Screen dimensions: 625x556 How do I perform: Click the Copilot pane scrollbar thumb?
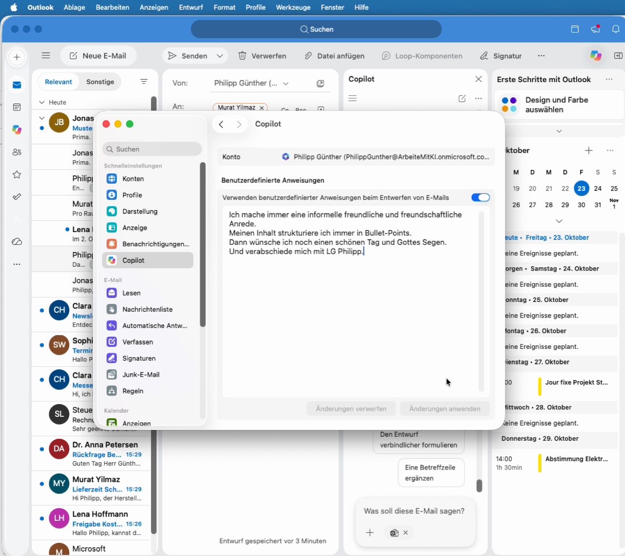click(479, 486)
